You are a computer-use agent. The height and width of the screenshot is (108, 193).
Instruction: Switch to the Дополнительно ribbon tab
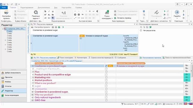coord(44,7)
